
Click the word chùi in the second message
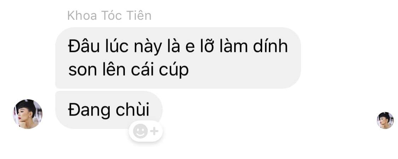tap(133, 110)
